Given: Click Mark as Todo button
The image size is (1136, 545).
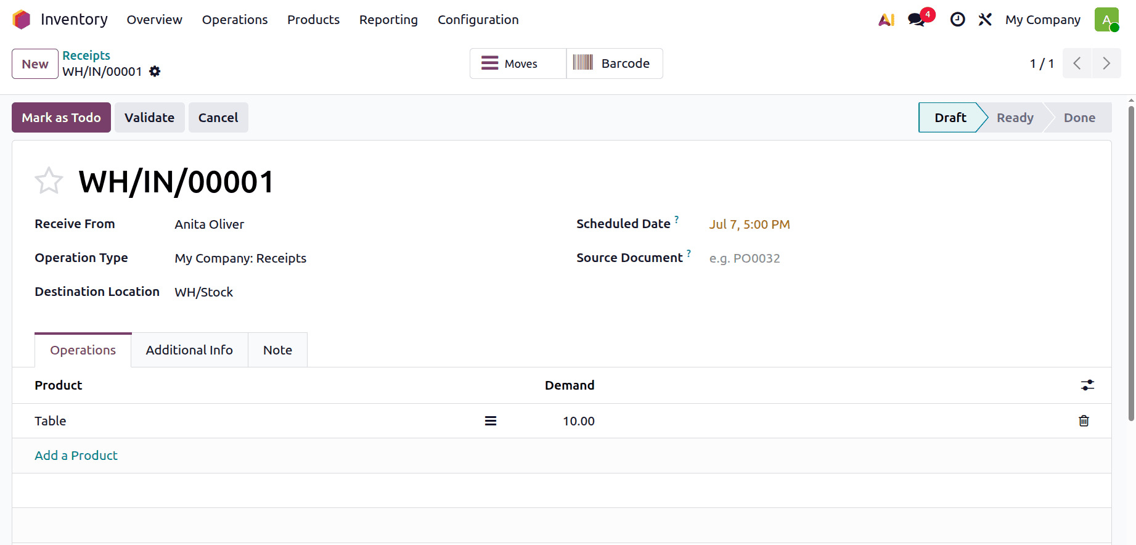Looking at the screenshot, I should coord(61,118).
